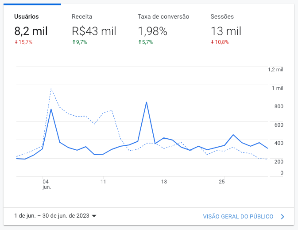Click the red down arrow beside 15,7%
298x230 pixels.
pos(16,43)
